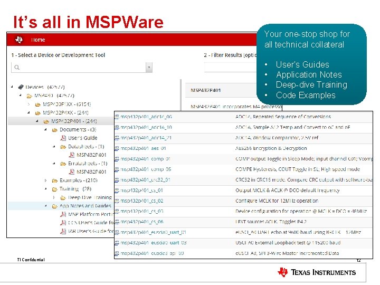Viewport: 380px width, 285px height.
Task: Click file icon beside msp432p401_adc14_06
Action: click(x=117, y=117)
